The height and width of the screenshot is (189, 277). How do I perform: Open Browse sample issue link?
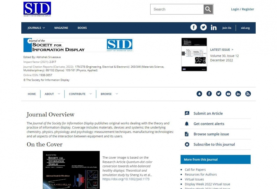(211, 134)
